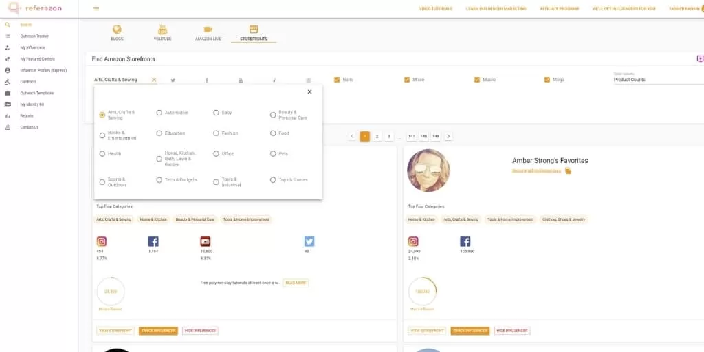Click Track Influencer on Amber Strong's card
The image size is (704, 352).
[470, 331]
